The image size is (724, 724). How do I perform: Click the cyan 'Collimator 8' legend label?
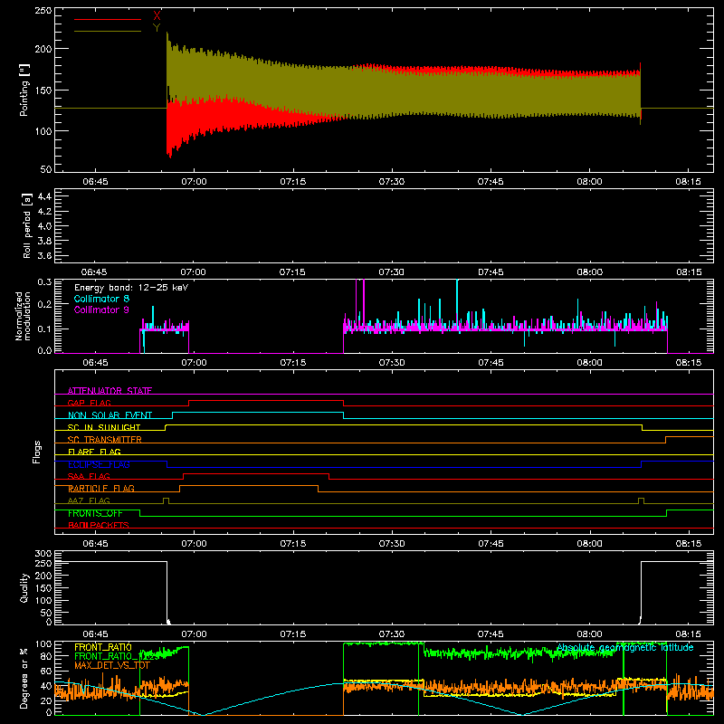pos(101,299)
